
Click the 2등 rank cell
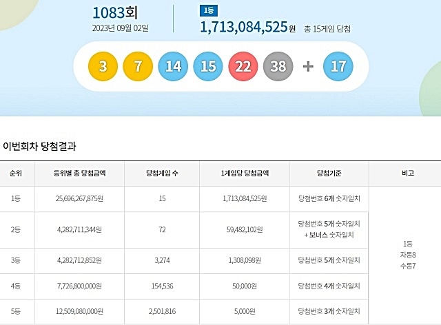[16, 230]
